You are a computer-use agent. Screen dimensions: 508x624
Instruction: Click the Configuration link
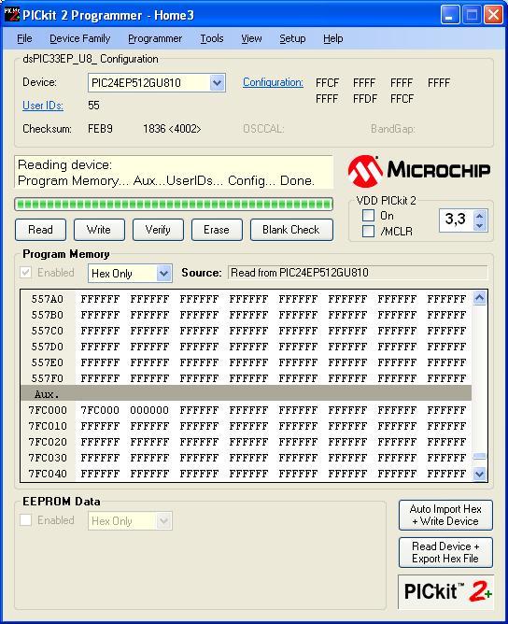point(273,82)
